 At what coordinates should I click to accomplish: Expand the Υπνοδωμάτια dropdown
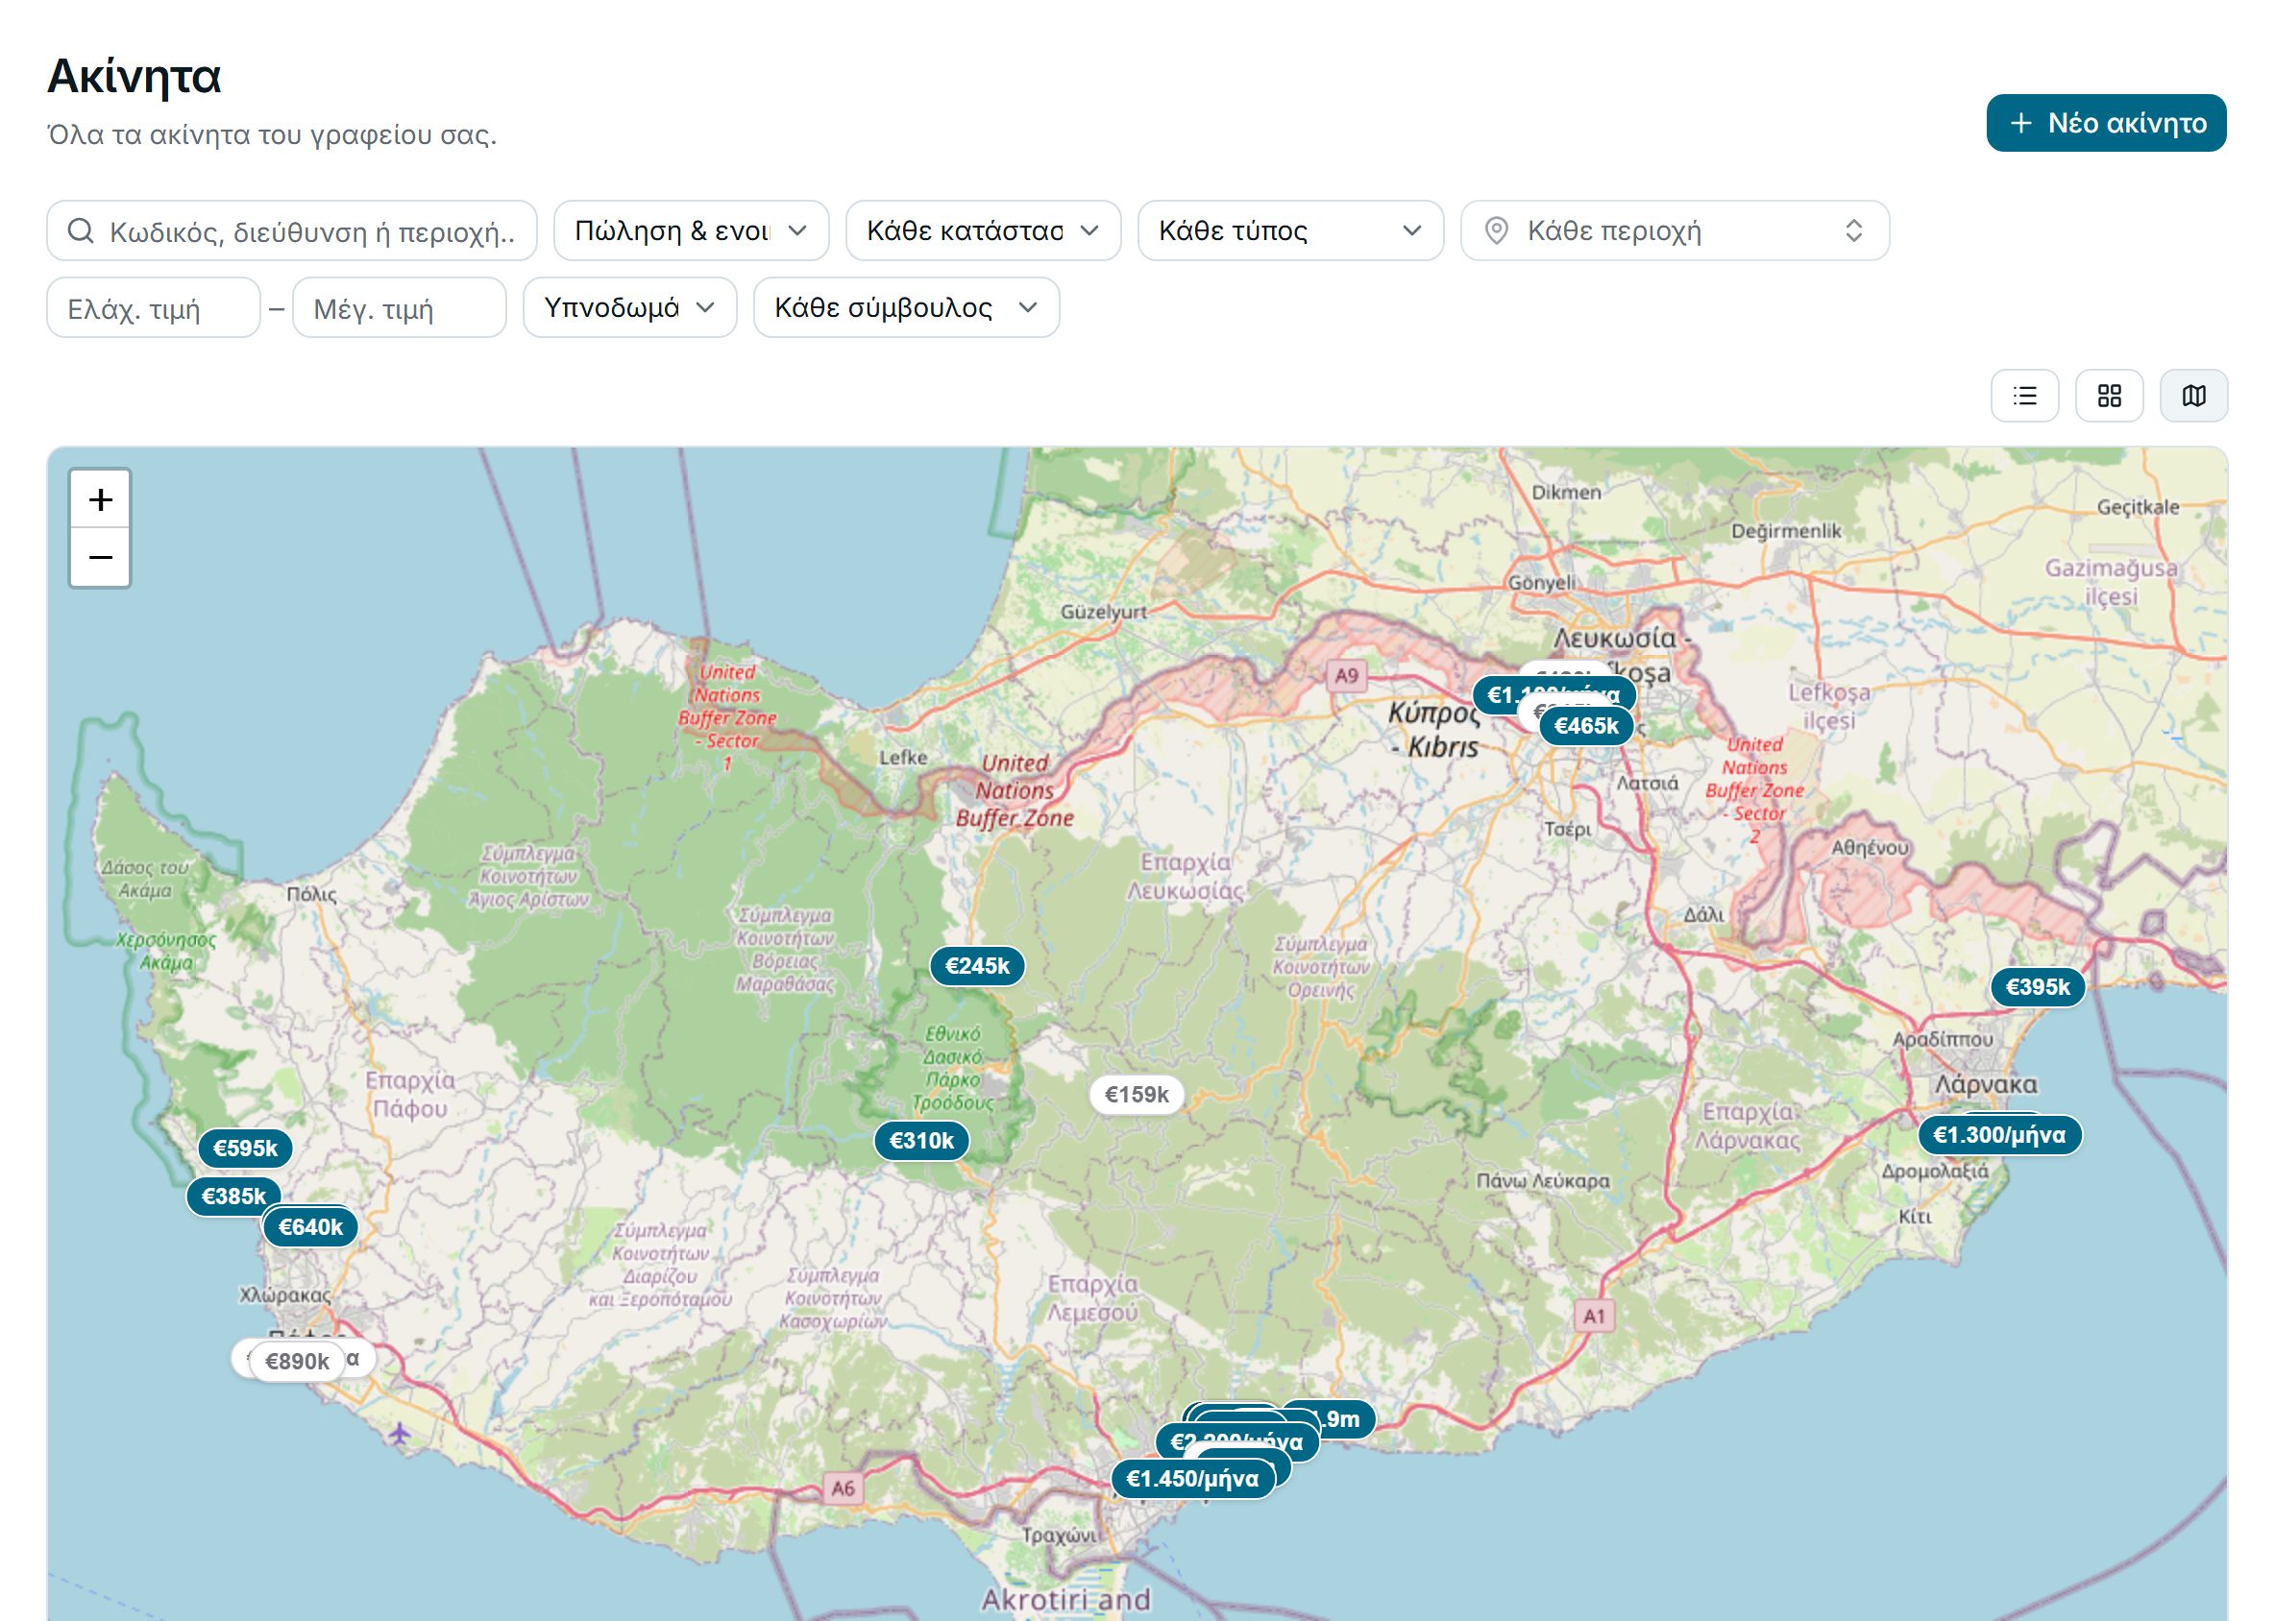pyautogui.click(x=630, y=307)
